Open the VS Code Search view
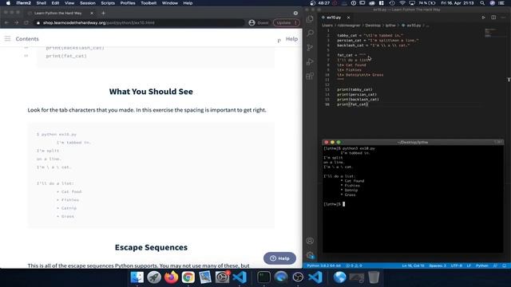511x287 pixels. point(310,33)
